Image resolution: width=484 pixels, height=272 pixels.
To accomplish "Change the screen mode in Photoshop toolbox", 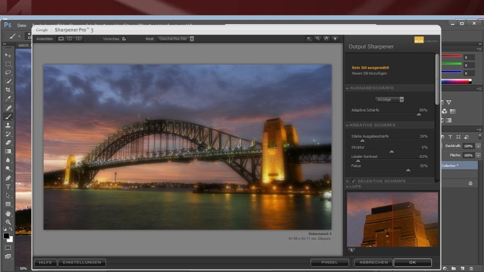I will (x=8, y=256).
